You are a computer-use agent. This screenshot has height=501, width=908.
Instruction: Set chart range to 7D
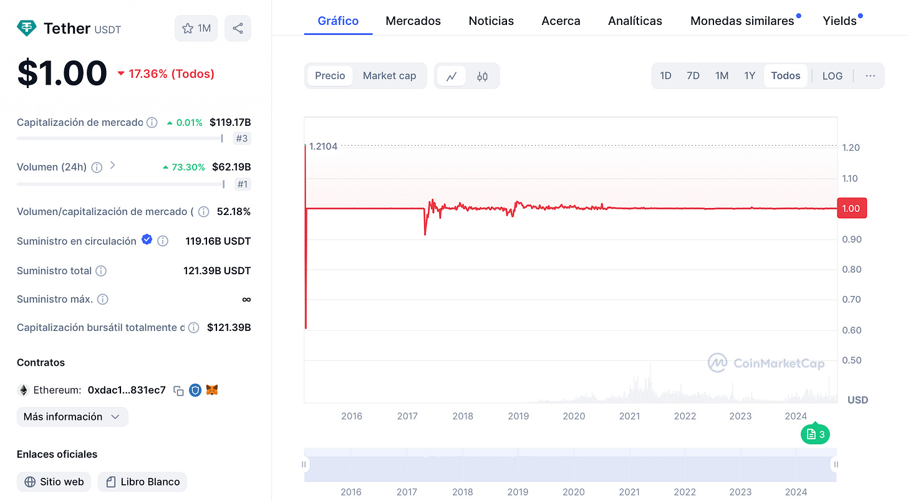click(x=693, y=75)
